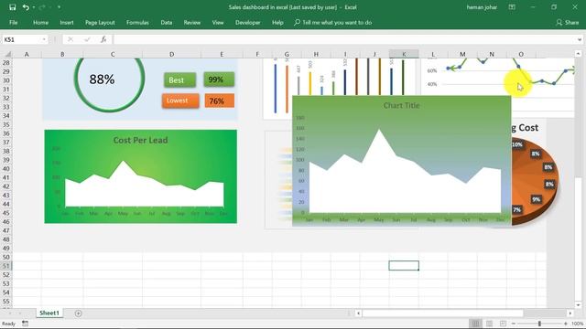Click the Save icon in quick access toolbar
586x329 pixels.
click(12, 7)
